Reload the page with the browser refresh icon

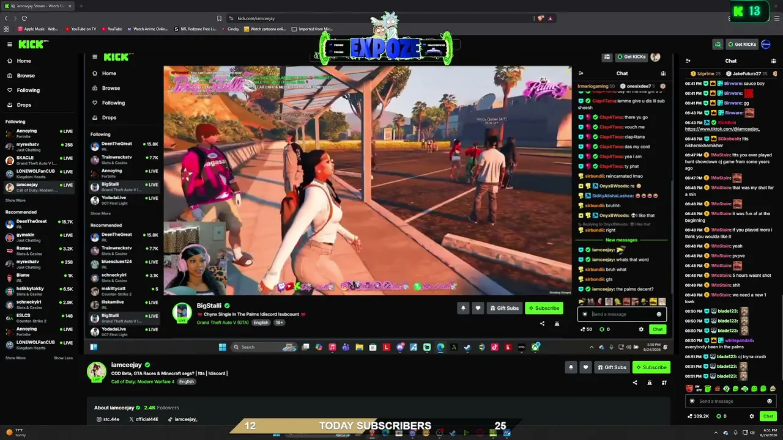click(24, 18)
